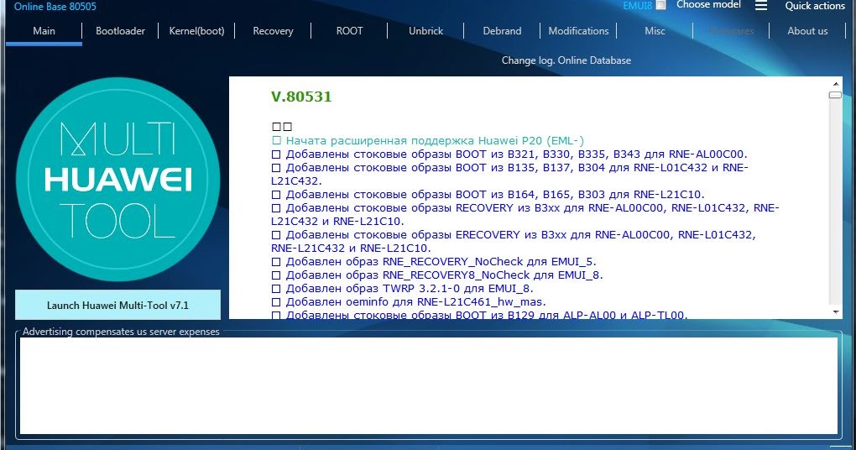Click the RECOVERY из B3xx line
Screen dimensions: 856x450
525,215
